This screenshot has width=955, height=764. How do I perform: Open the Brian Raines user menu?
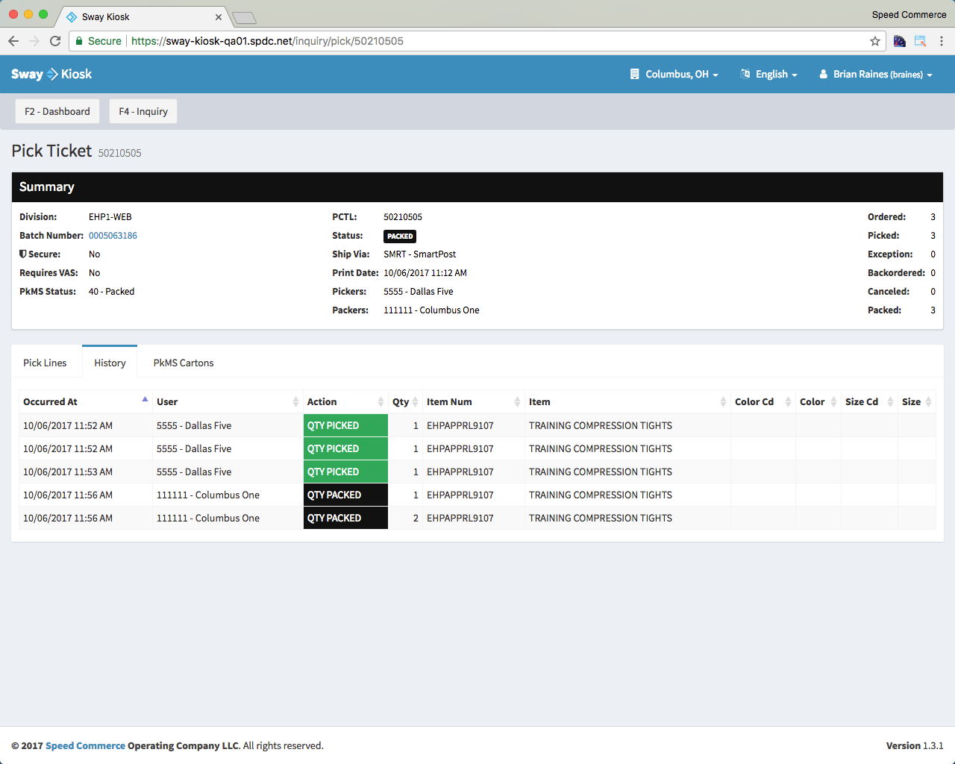[876, 75]
